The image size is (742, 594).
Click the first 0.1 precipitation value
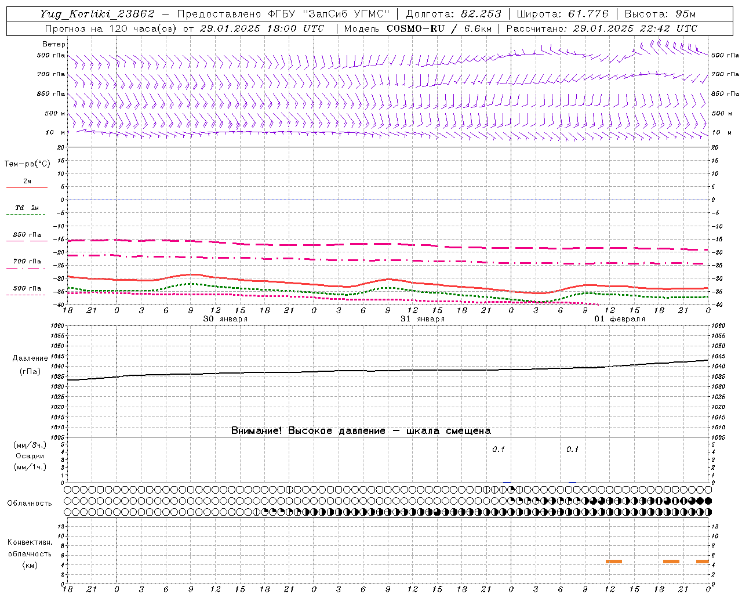499,450
